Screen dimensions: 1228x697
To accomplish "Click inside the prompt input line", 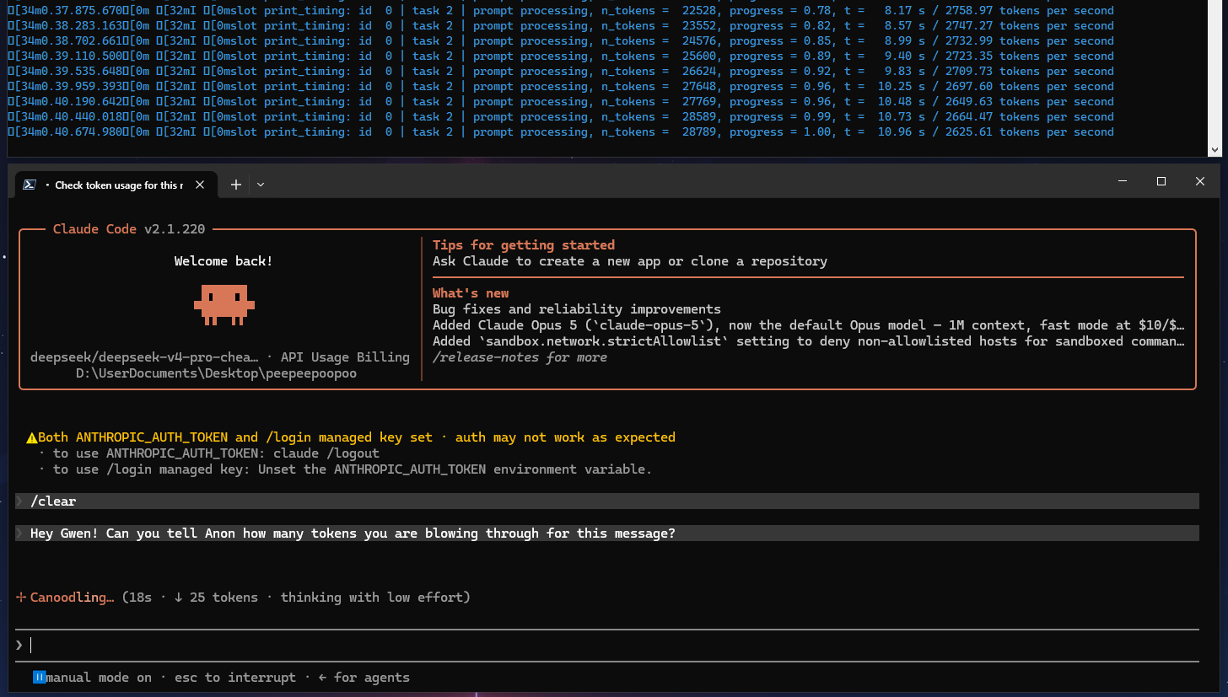I will [x=607, y=645].
